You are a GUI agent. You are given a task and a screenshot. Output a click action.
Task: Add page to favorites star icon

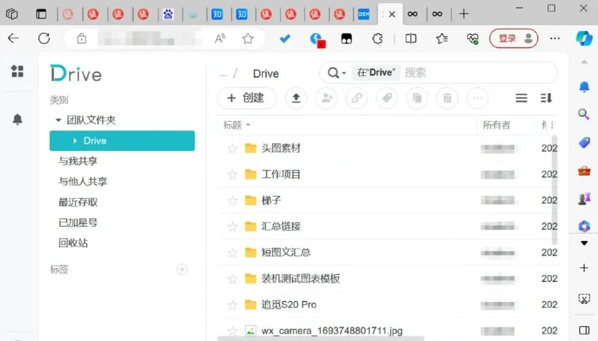pyautogui.click(x=248, y=38)
